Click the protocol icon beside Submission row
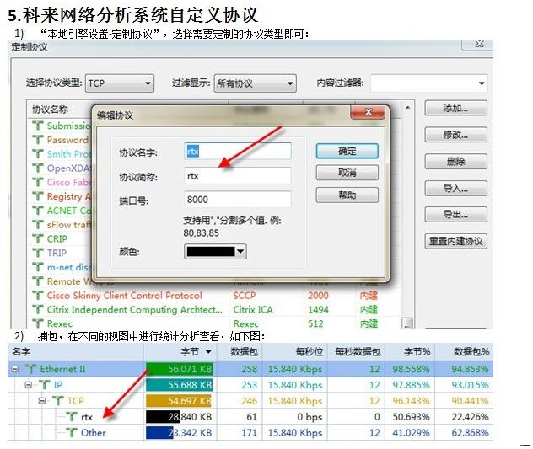The image size is (533, 449). click(x=38, y=126)
